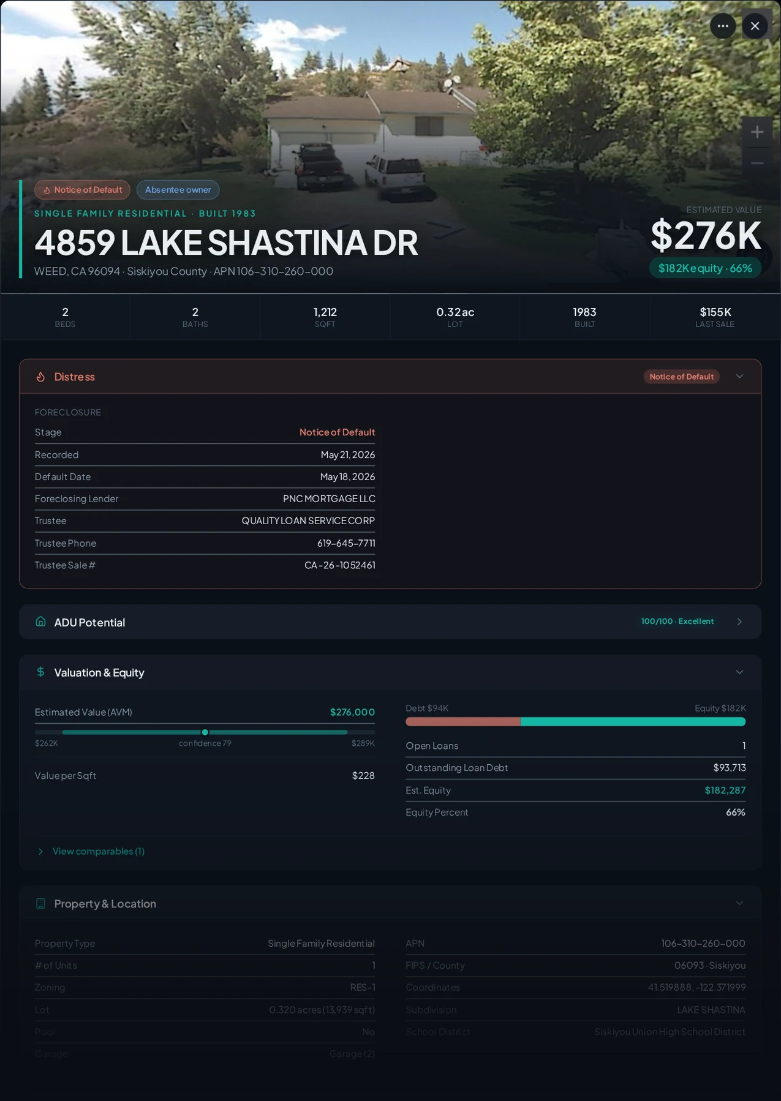Click Lot value 0.320 acres (13,939 sqft)
Screen dimensions: 781x1101
[x=322, y=1010]
